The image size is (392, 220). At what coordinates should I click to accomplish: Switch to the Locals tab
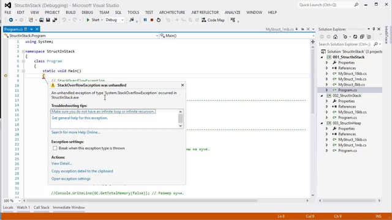pyautogui.click(x=8, y=207)
